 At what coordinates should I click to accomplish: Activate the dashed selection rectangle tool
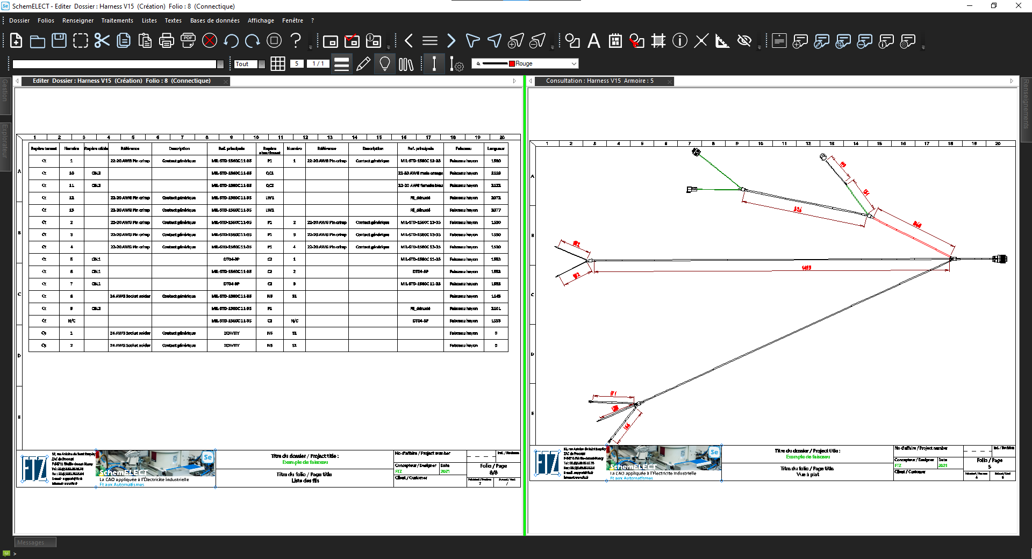81,41
